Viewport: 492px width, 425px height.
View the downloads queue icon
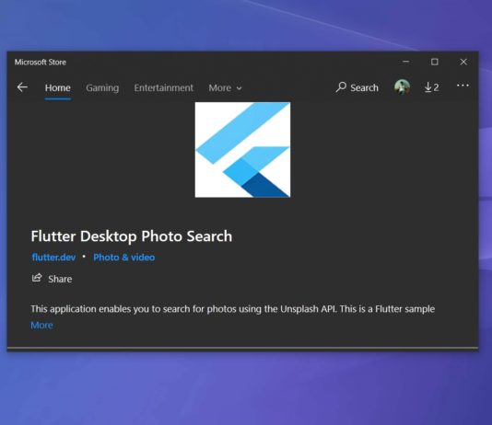[x=431, y=87]
